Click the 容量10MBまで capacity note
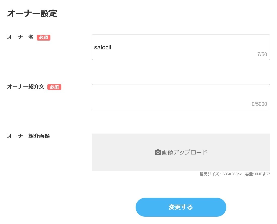 (x=257, y=174)
